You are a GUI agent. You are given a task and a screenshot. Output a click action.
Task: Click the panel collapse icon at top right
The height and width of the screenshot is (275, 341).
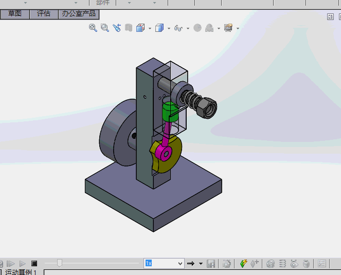[330, 17]
